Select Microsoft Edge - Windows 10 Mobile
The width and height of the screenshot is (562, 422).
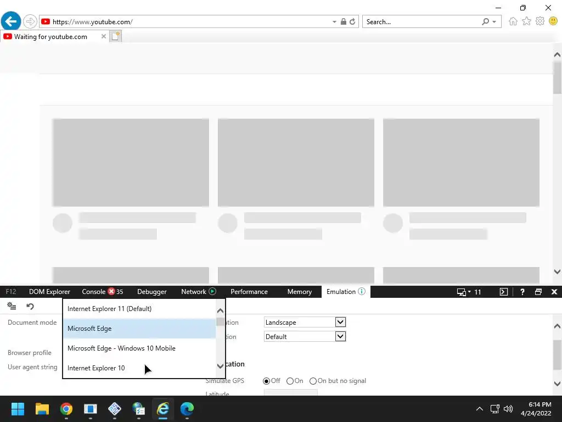140,348
